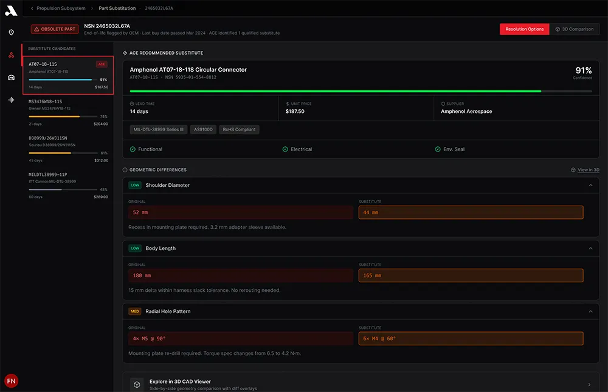Open the location pin sidebar icon
608x392 pixels.
11,33
